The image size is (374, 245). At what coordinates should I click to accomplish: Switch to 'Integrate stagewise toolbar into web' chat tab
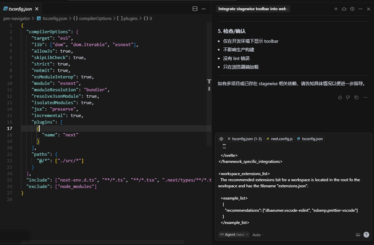coord(252,9)
